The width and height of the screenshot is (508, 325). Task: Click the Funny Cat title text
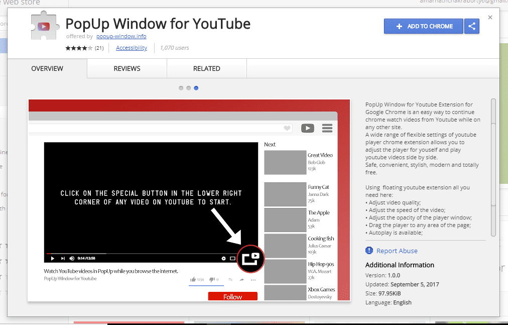318,187
